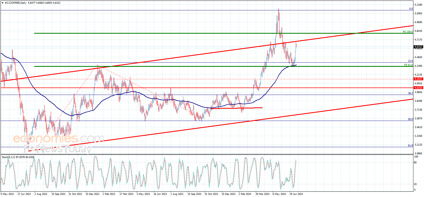Viewport: 424px width, 197px height.
Task: Click the 3.5870 price axis label
Action: tap(419, 119)
